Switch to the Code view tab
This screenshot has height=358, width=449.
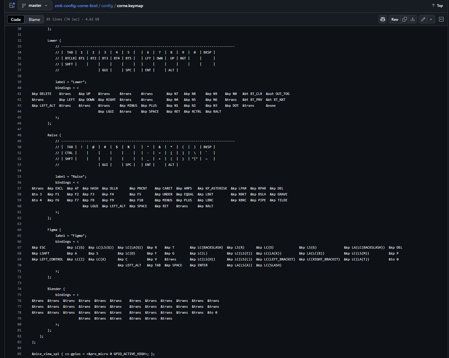tap(16, 20)
